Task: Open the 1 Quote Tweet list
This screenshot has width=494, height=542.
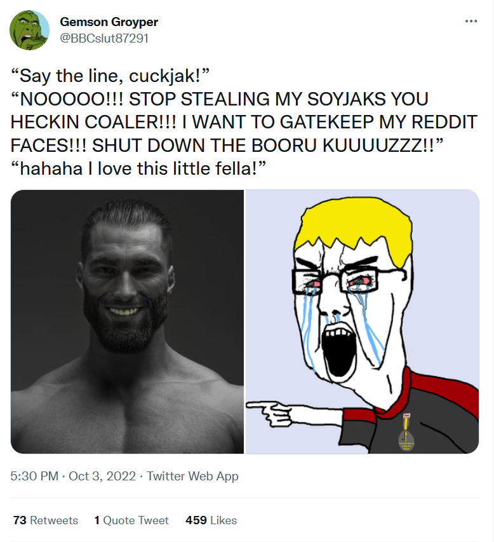Action: [x=131, y=520]
